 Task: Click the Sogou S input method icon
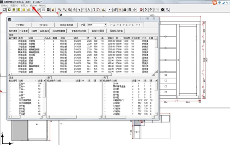point(215,3)
